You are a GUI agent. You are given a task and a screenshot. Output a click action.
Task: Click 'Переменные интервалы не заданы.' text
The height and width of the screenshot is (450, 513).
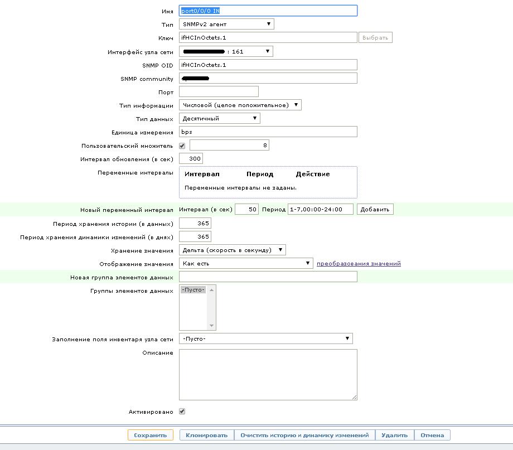[x=240, y=188]
